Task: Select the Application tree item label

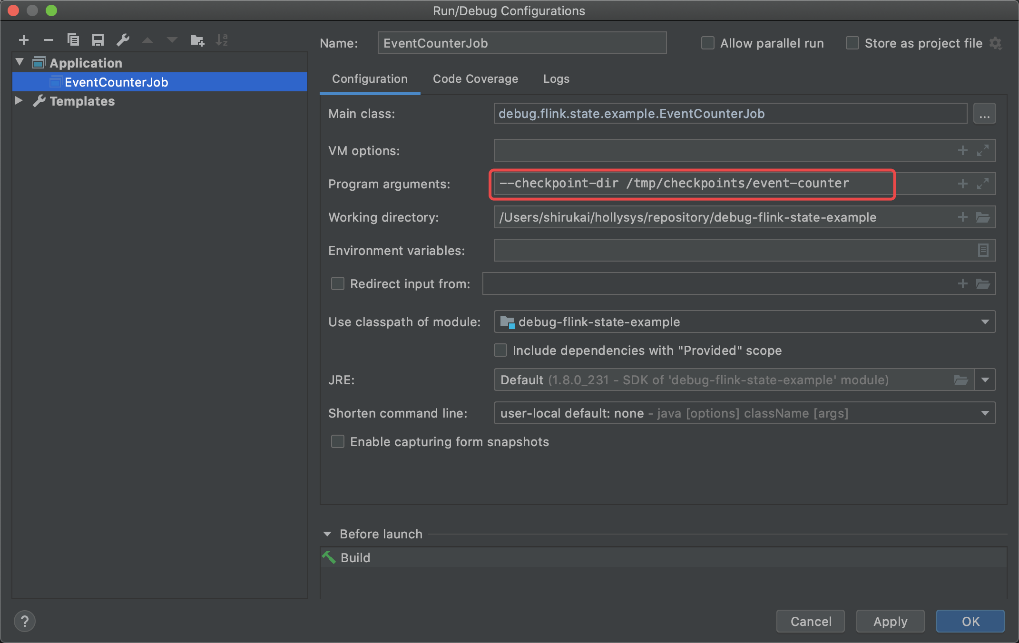Action: 86,63
